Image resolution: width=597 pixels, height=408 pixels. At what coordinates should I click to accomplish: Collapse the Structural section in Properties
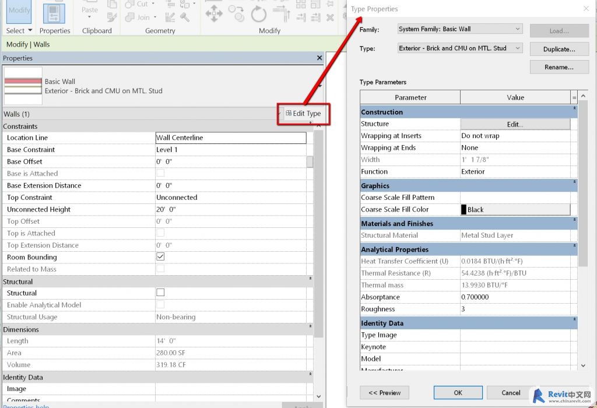point(310,279)
